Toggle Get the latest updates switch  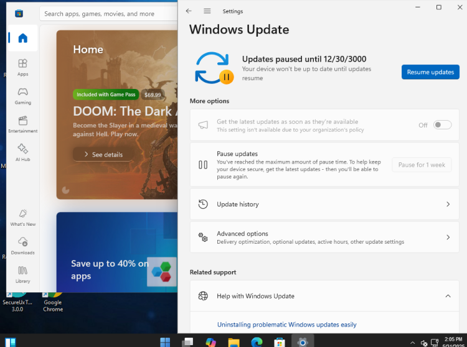[x=442, y=125]
